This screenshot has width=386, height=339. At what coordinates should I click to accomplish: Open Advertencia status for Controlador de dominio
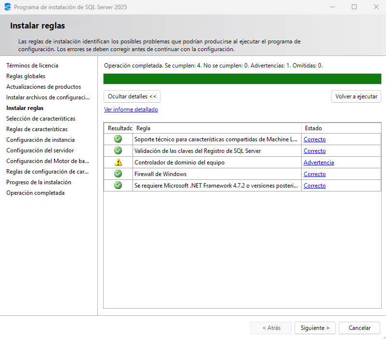point(319,163)
